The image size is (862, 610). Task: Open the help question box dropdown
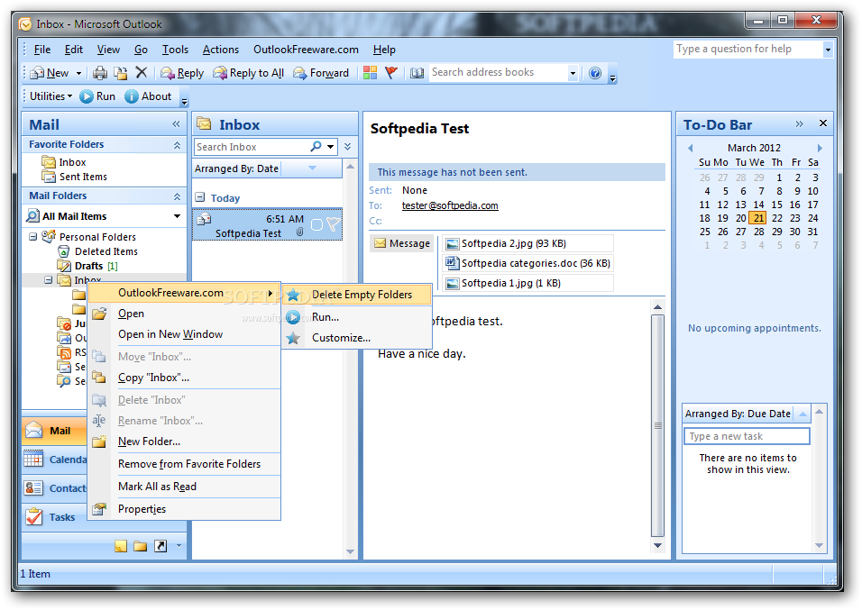[x=828, y=50]
